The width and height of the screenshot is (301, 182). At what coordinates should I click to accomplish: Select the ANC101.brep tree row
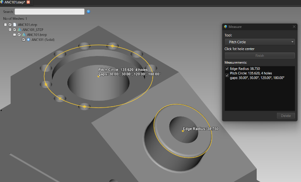[37, 34]
